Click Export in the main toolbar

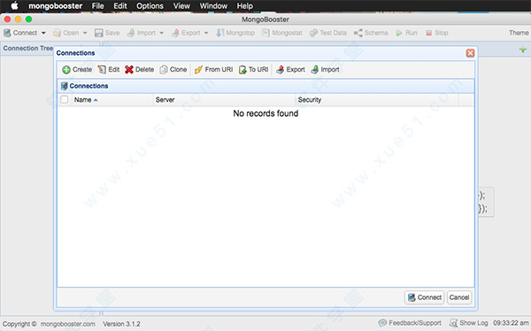coord(186,33)
